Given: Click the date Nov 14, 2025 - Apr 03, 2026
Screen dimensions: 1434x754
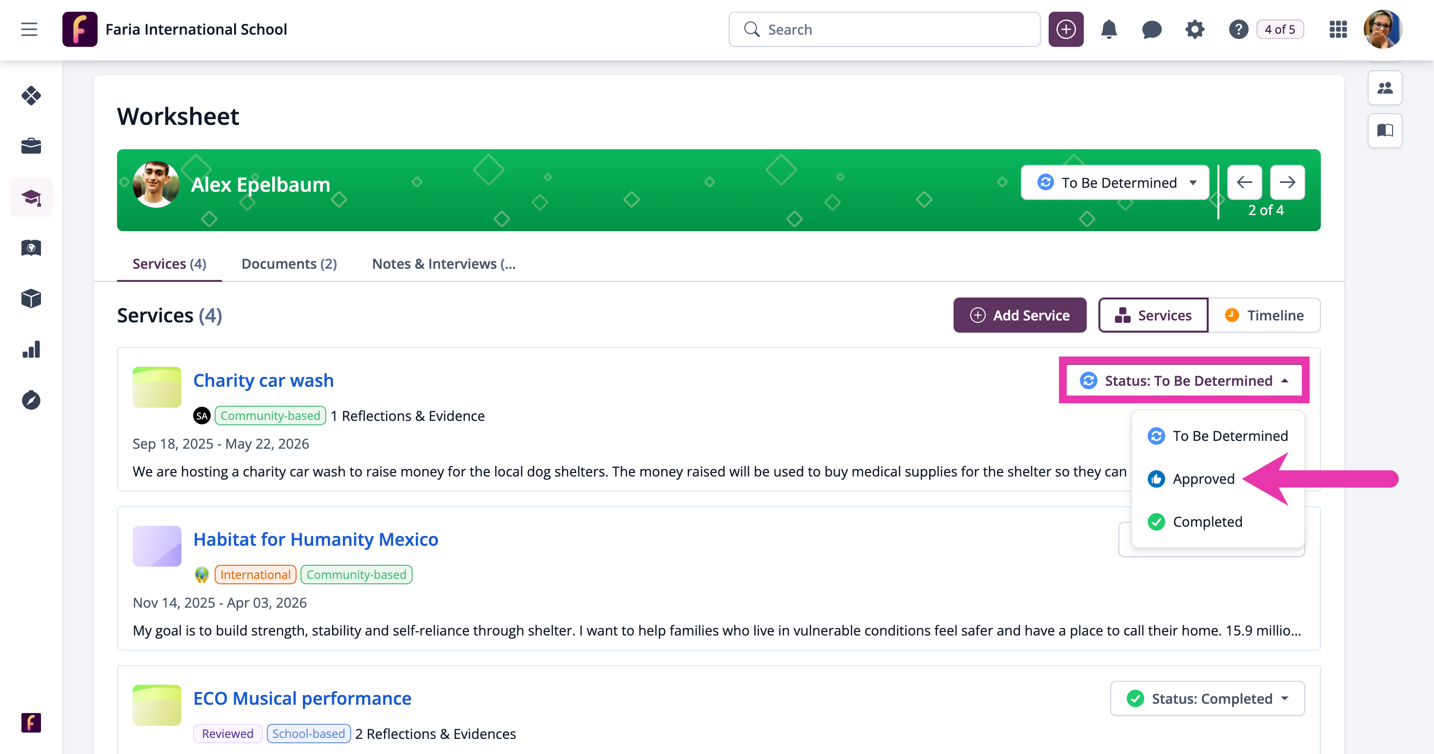Looking at the screenshot, I should pyautogui.click(x=219, y=603).
